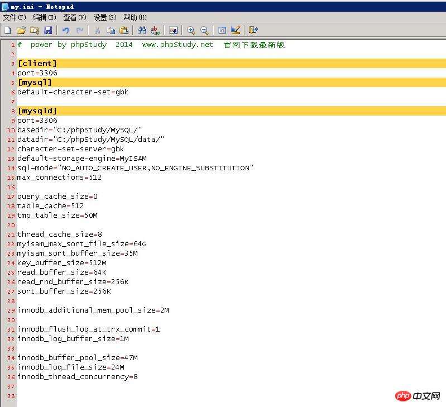The width and height of the screenshot is (446, 407).
Task: Click the Zoom out magnifier icon
Action: coord(204,30)
